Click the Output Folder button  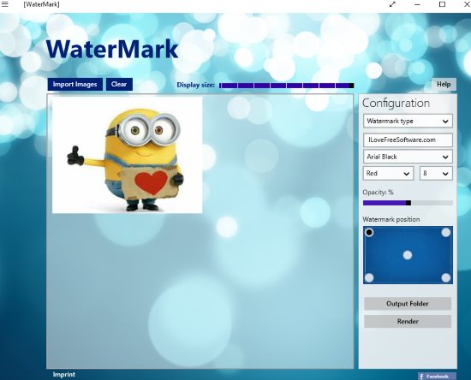pyautogui.click(x=408, y=304)
